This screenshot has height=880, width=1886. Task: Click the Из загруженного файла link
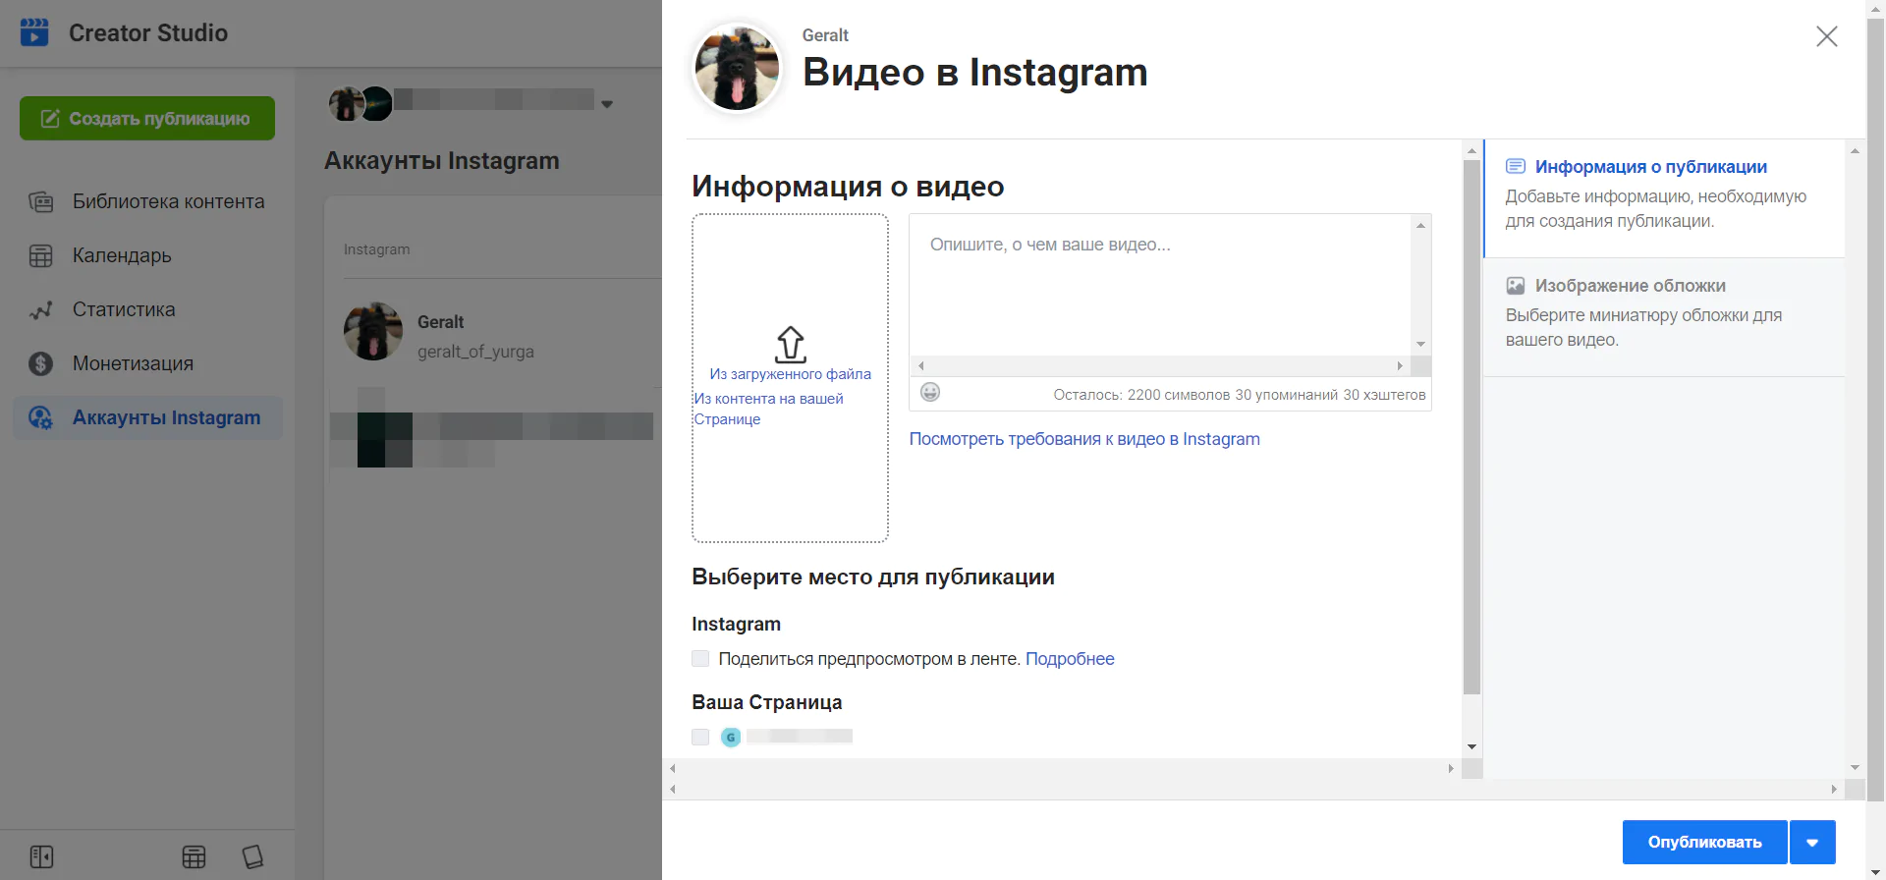click(x=790, y=374)
